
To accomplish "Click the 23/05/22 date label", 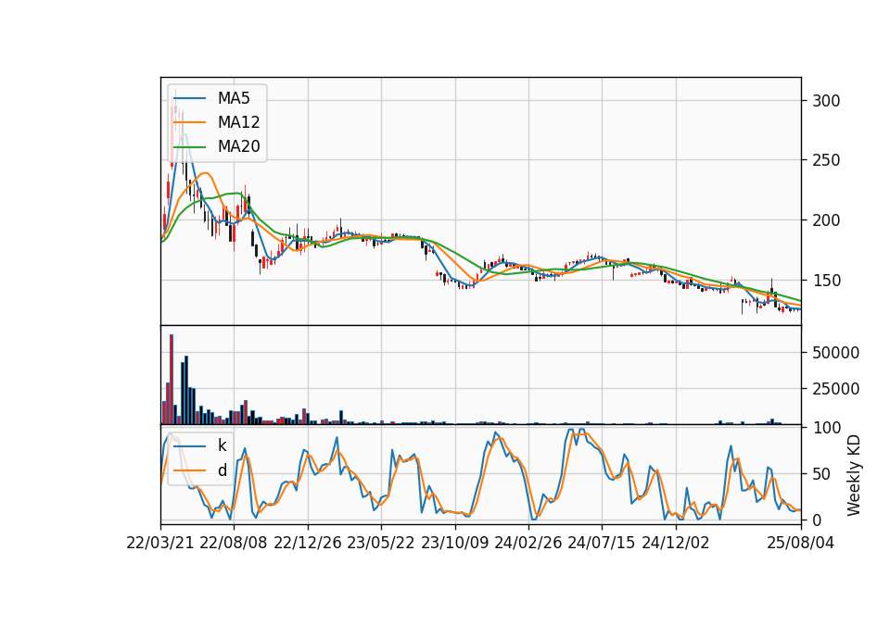I will (381, 544).
